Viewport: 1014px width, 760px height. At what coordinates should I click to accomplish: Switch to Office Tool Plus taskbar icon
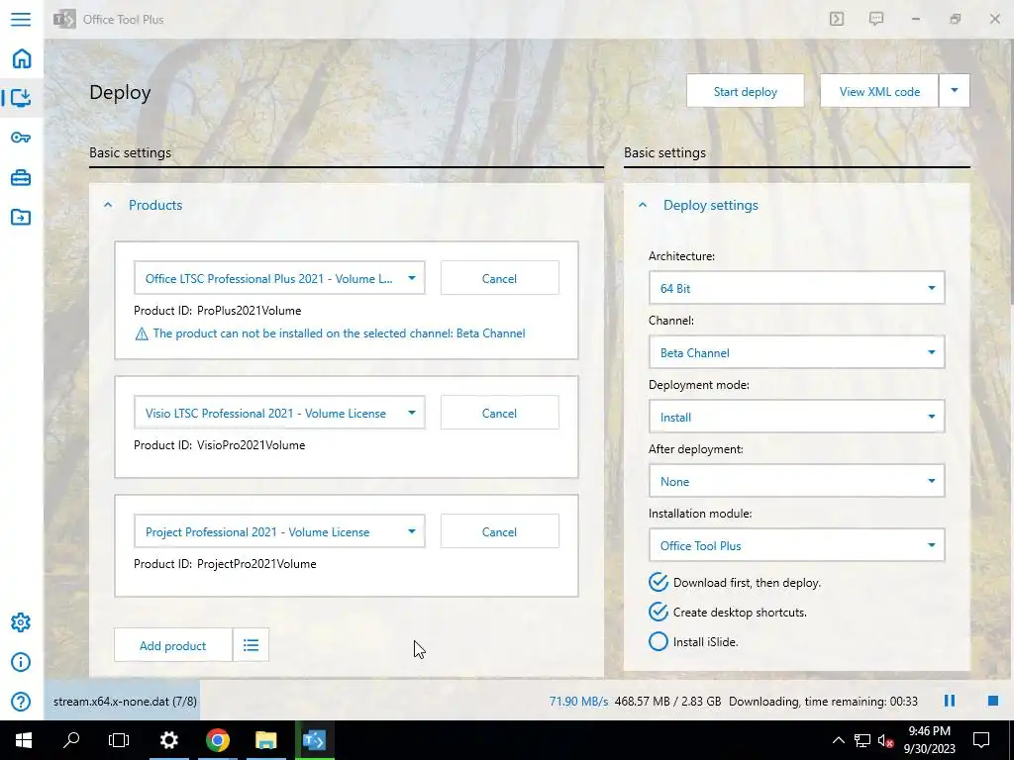[314, 740]
